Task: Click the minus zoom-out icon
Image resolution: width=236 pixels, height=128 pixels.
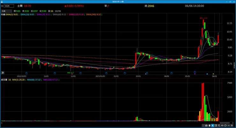Action: (x=229, y=125)
